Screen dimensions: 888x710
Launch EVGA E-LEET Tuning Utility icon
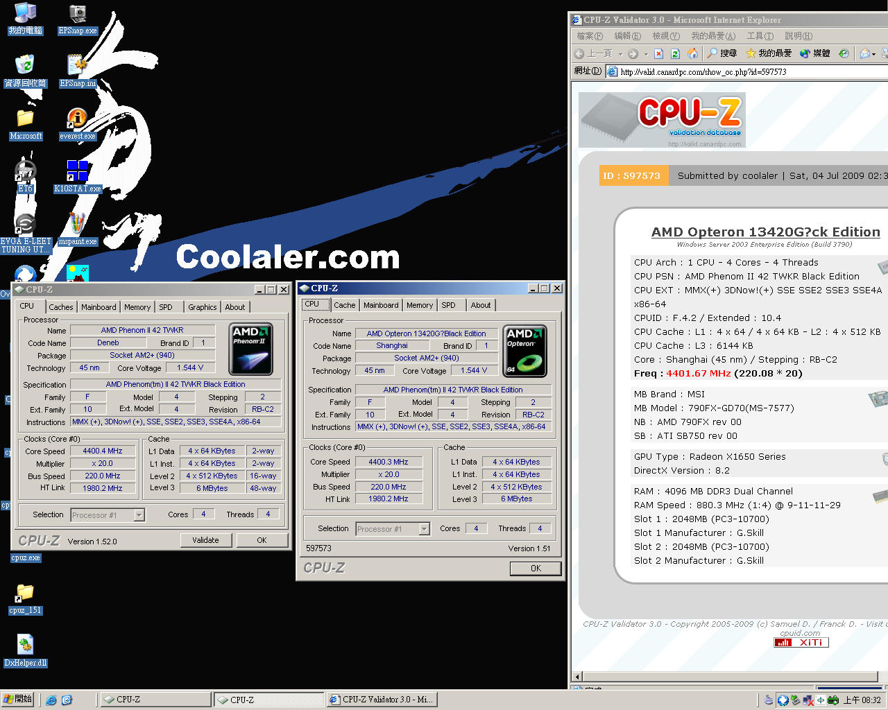click(x=26, y=234)
